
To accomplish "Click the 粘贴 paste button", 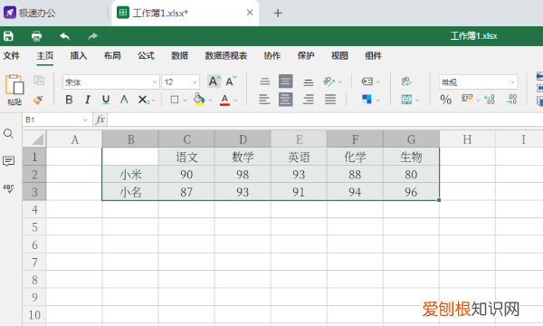I will [14, 90].
